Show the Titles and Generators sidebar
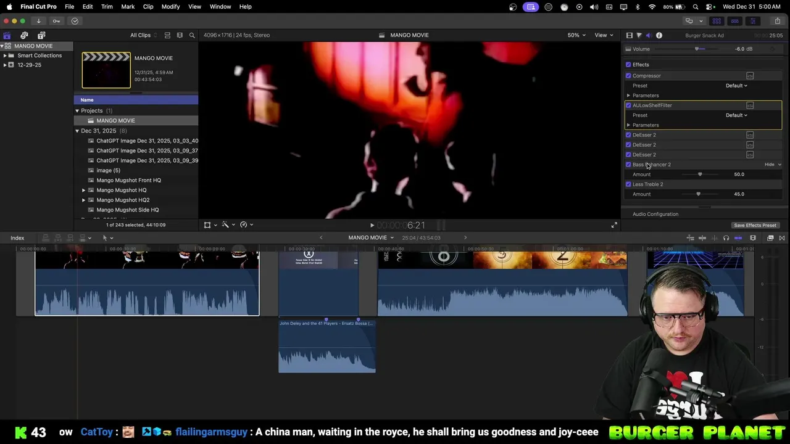The height and width of the screenshot is (444, 790). pyautogui.click(x=41, y=35)
